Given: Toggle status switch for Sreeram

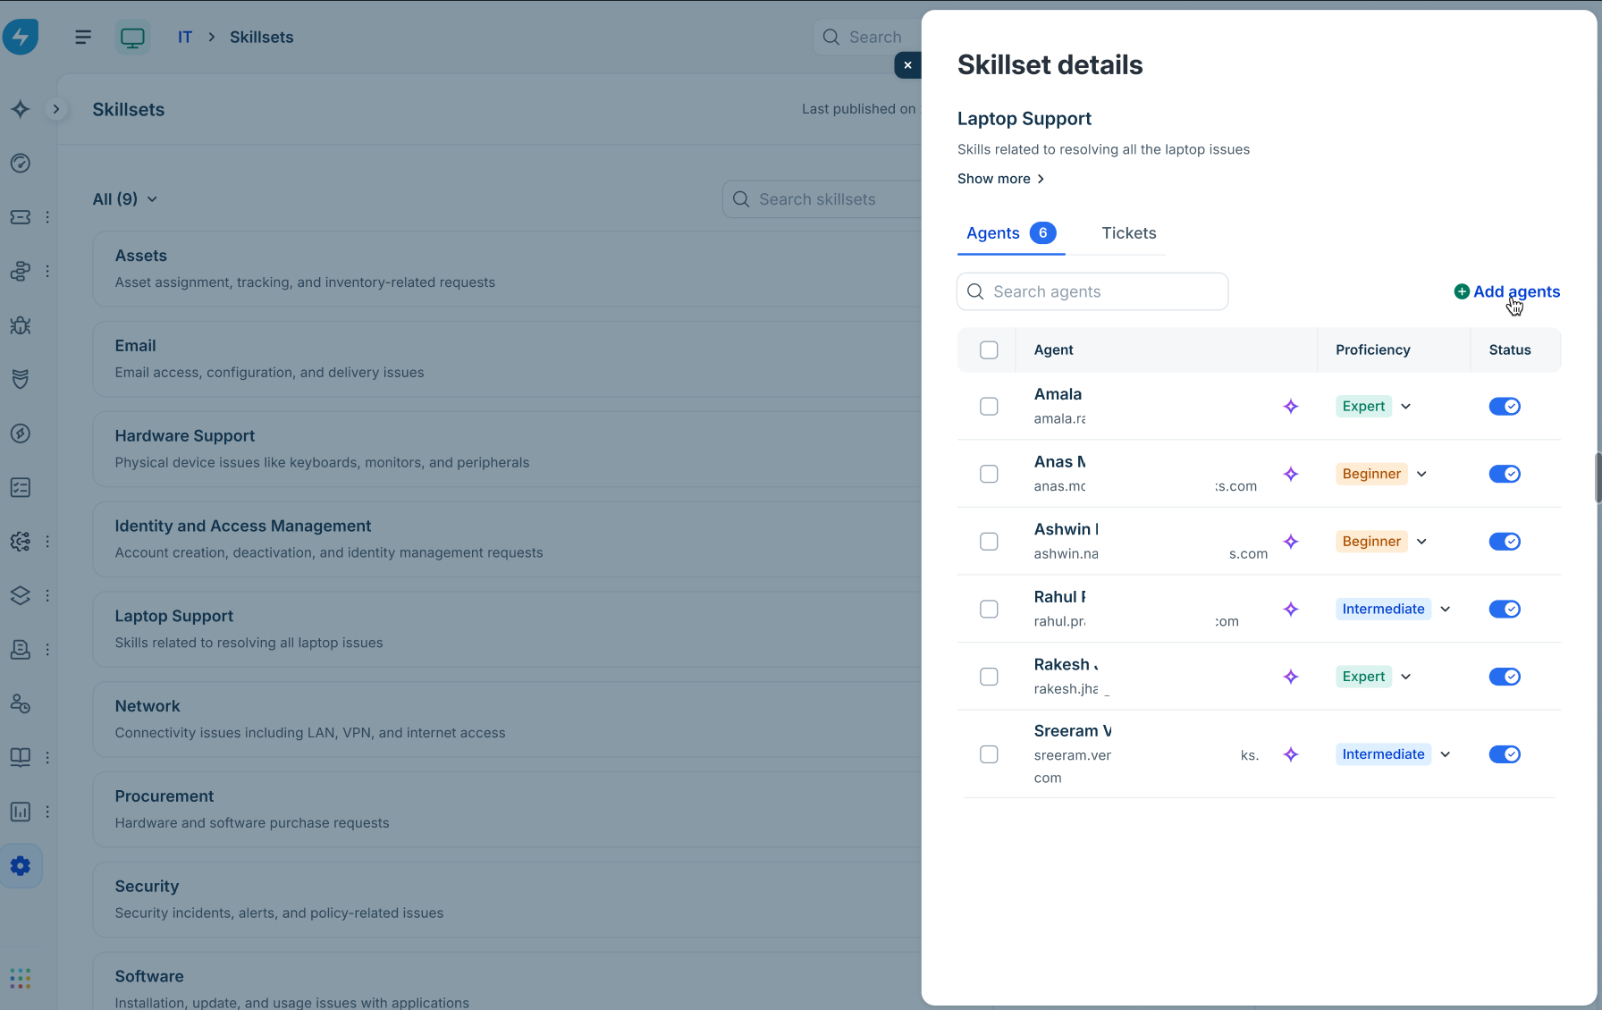Looking at the screenshot, I should point(1505,754).
